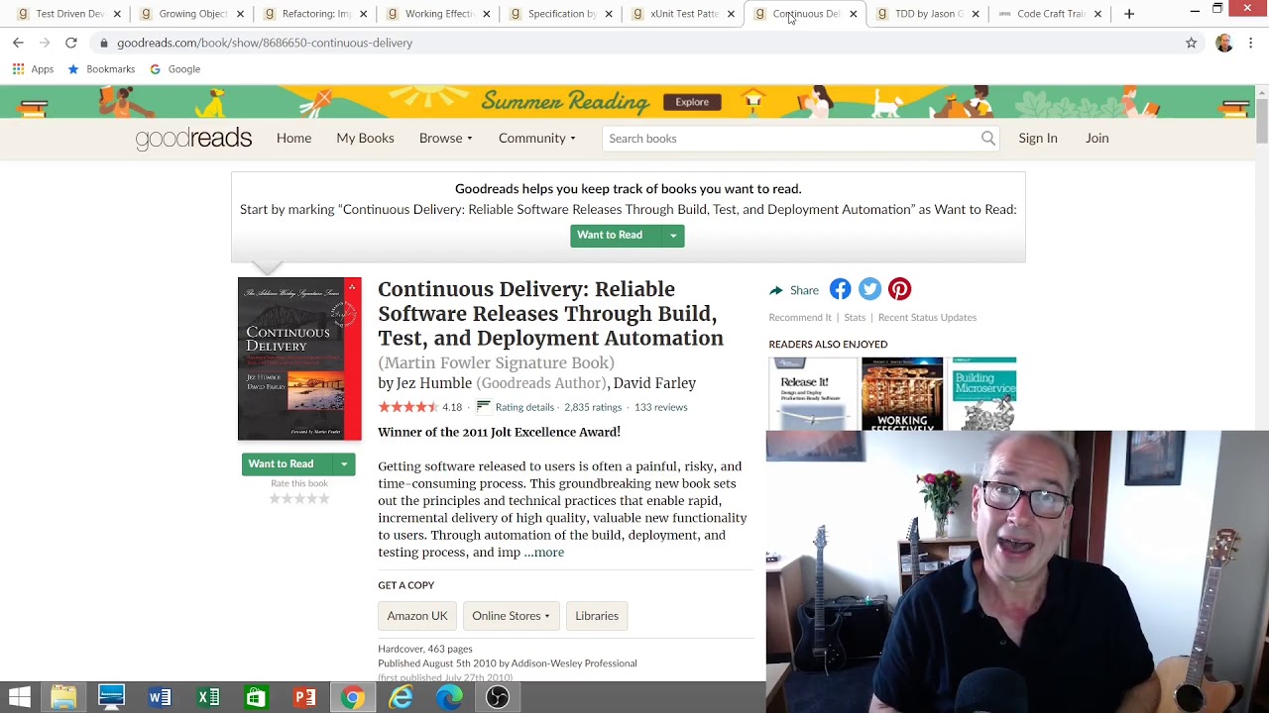1269x713 pixels.
Task: Click Stats link
Action: (855, 318)
